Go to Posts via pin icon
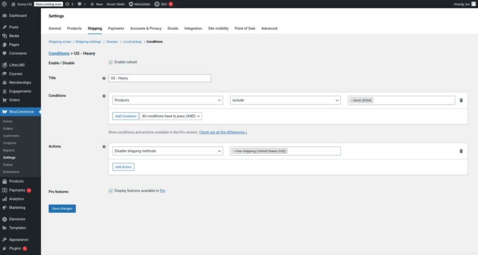The width and height of the screenshot is (478, 255). pos(5,27)
